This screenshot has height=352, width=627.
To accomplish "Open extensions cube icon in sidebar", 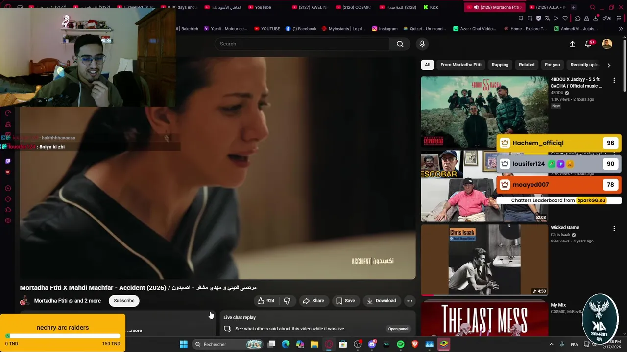I will coord(8,210).
